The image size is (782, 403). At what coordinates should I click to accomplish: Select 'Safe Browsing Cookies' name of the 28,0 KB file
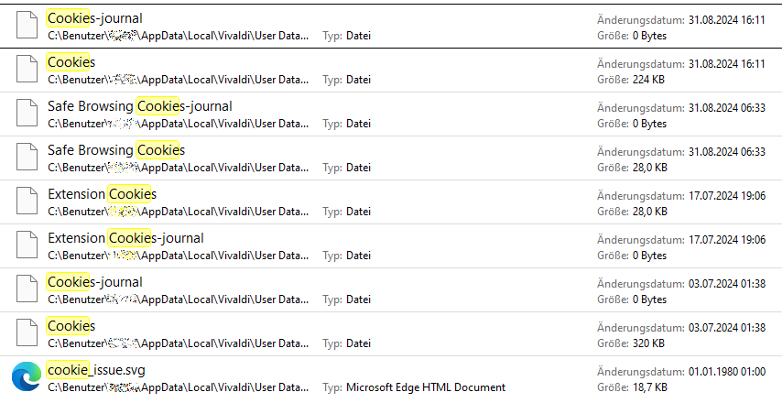click(x=116, y=150)
